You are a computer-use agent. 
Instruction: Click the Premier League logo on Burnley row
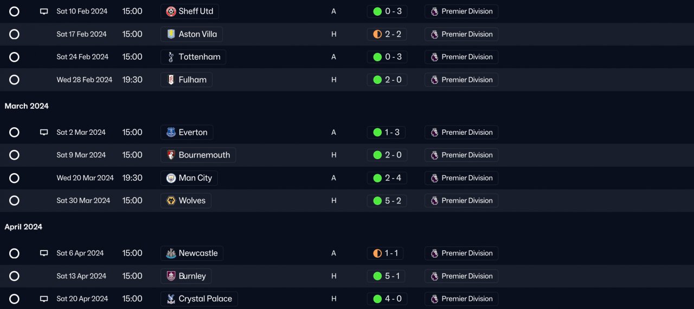(434, 276)
